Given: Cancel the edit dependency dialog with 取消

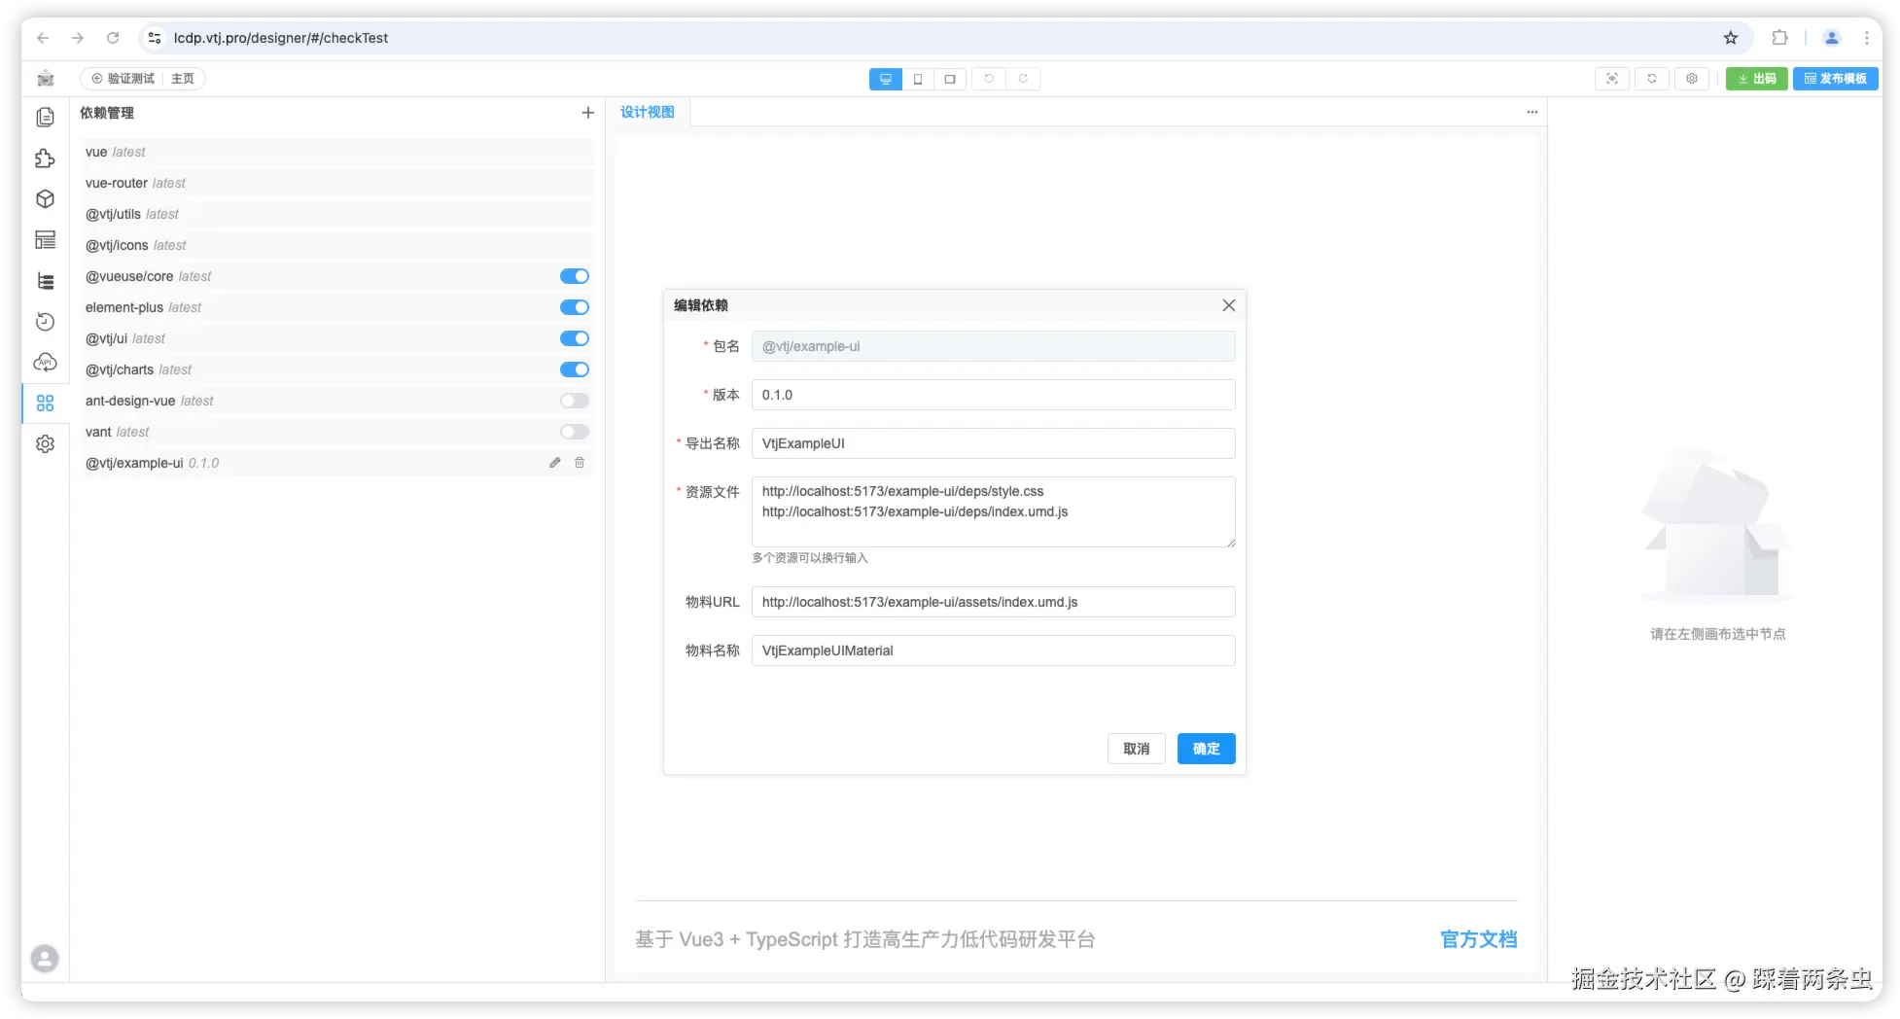Looking at the screenshot, I should click(1137, 749).
